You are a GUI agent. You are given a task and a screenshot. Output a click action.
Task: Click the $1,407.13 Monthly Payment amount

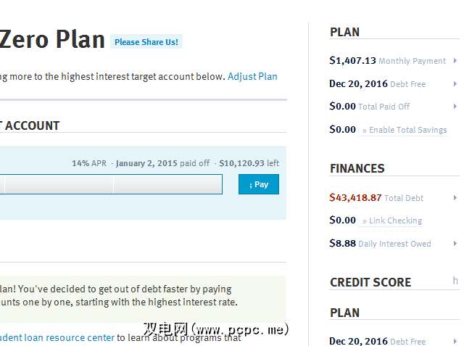[352, 61]
